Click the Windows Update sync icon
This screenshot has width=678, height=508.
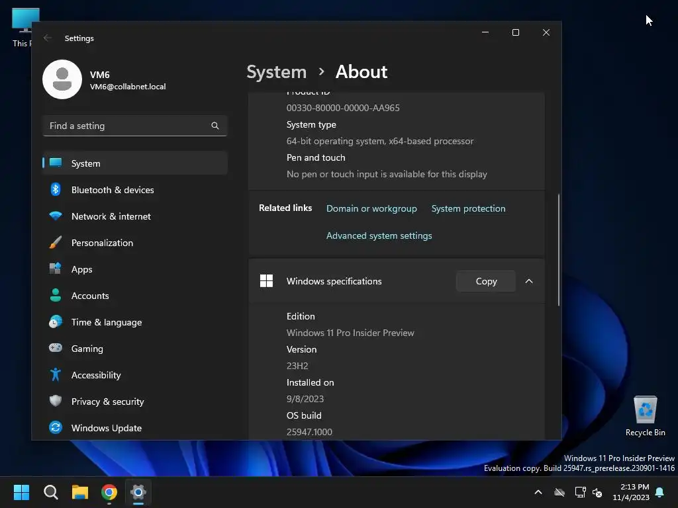coord(56,428)
